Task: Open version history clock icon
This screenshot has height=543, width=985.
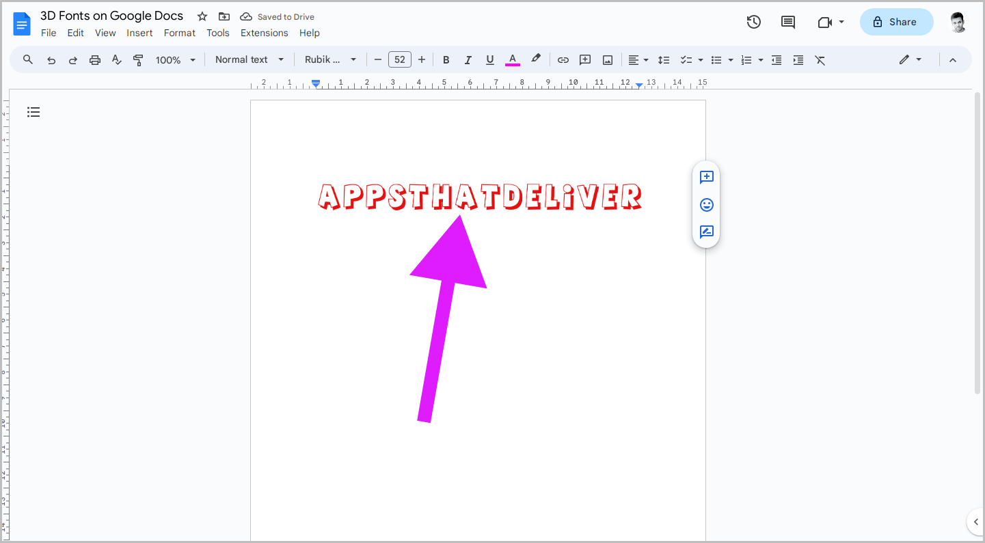Action: pyautogui.click(x=754, y=22)
